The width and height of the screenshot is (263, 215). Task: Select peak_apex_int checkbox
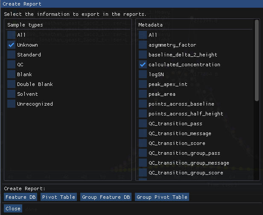coord(143,84)
